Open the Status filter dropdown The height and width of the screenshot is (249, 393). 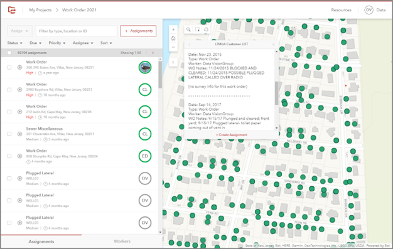pyautogui.click(x=15, y=43)
